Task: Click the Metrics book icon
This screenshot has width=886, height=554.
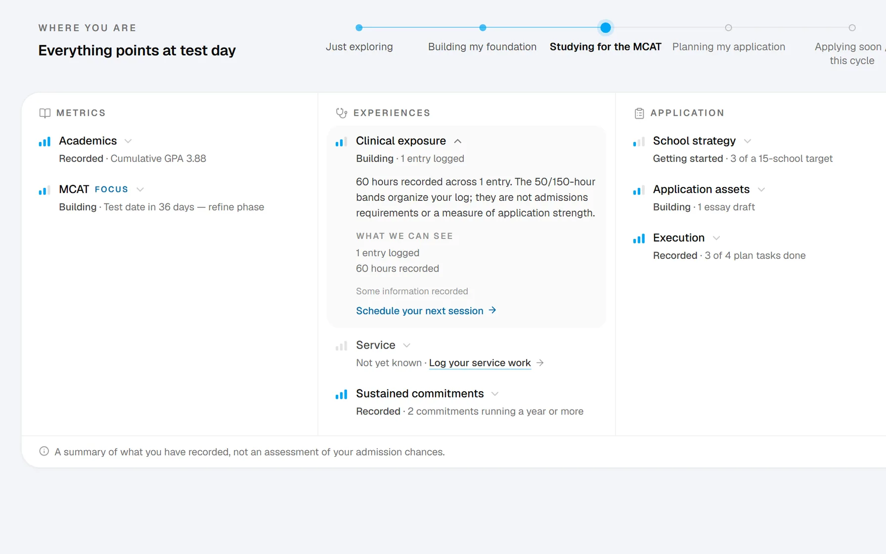Action: point(44,113)
